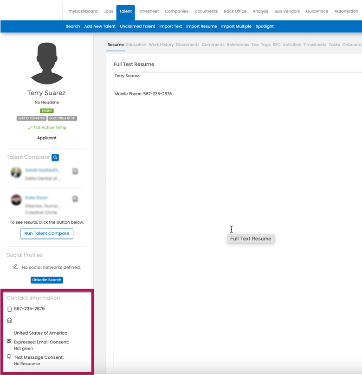Click the Applicant status label
This screenshot has width=362, height=375.
(x=46, y=138)
